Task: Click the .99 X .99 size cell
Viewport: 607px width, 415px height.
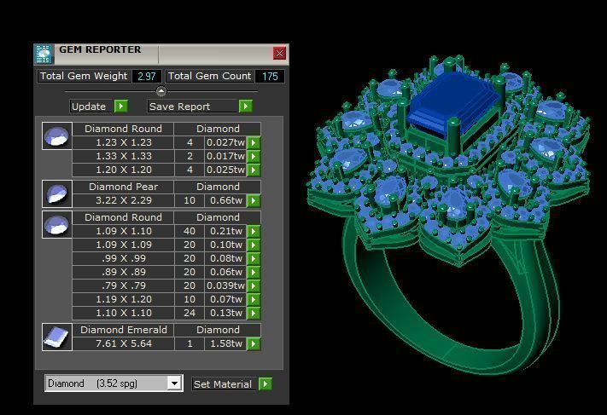Action: [123, 258]
